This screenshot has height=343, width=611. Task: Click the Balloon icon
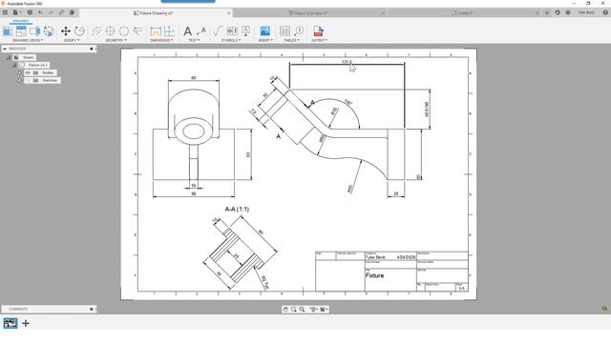299,31
